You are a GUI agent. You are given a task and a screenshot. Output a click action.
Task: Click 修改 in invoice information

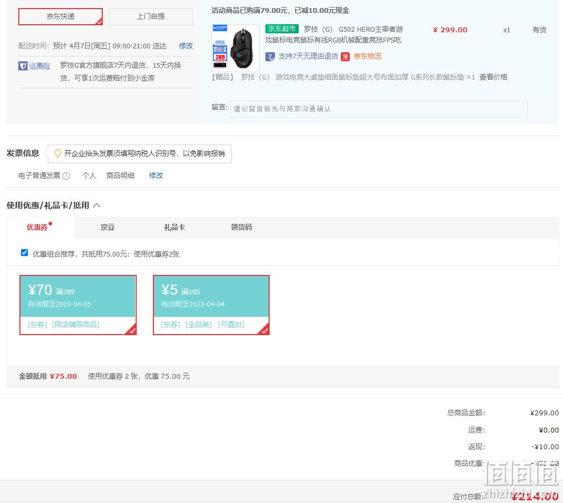pos(156,175)
